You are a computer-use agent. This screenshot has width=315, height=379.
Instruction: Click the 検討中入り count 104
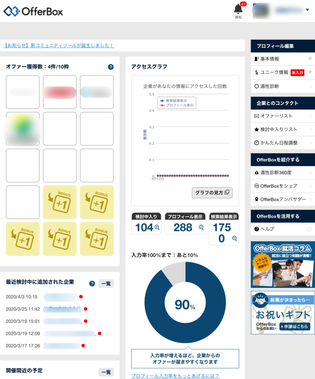(144, 227)
